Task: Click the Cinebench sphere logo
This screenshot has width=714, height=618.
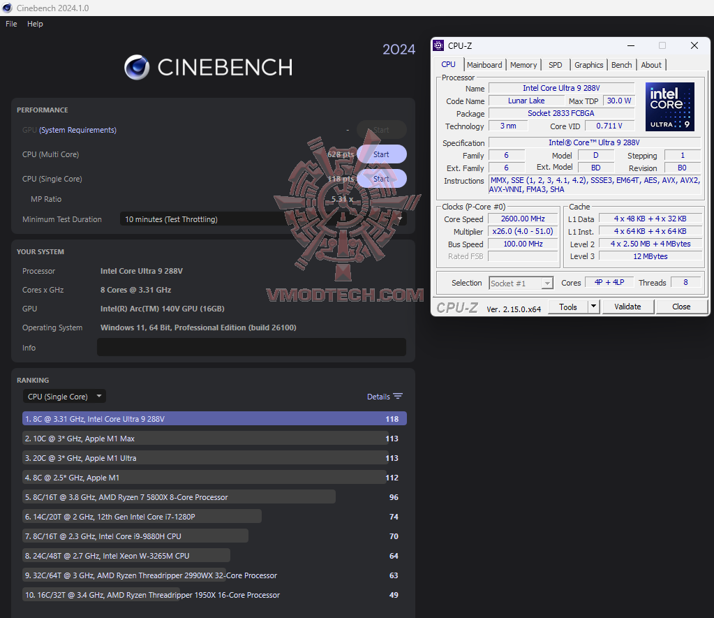Action: pos(137,68)
